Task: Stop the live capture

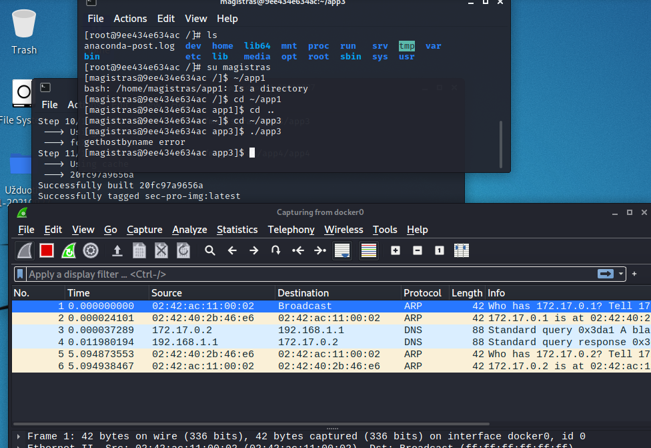Action: point(47,250)
